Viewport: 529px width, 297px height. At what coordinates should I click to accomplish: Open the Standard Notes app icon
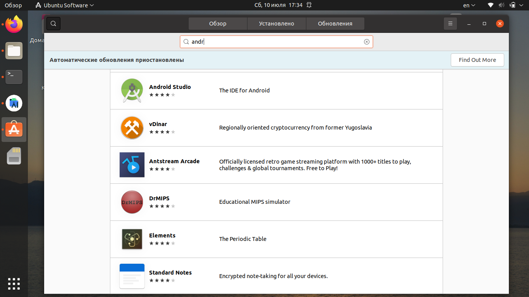(x=132, y=276)
